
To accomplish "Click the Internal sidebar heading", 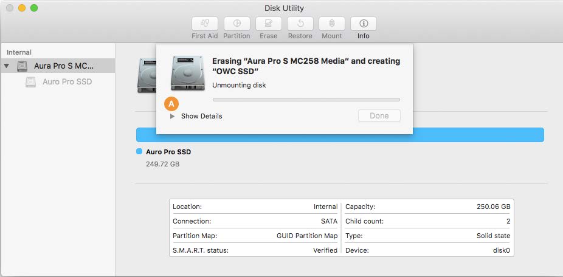I will coord(19,52).
